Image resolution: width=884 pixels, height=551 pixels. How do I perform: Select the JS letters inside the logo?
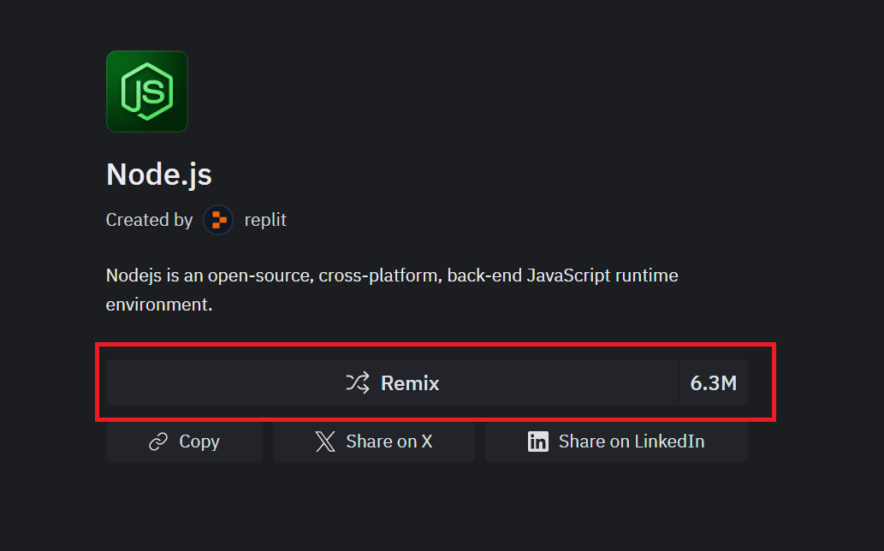click(x=145, y=91)
